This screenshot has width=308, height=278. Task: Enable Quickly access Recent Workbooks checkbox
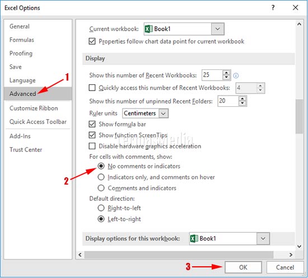pyautogui.click(x=92, y=87)
